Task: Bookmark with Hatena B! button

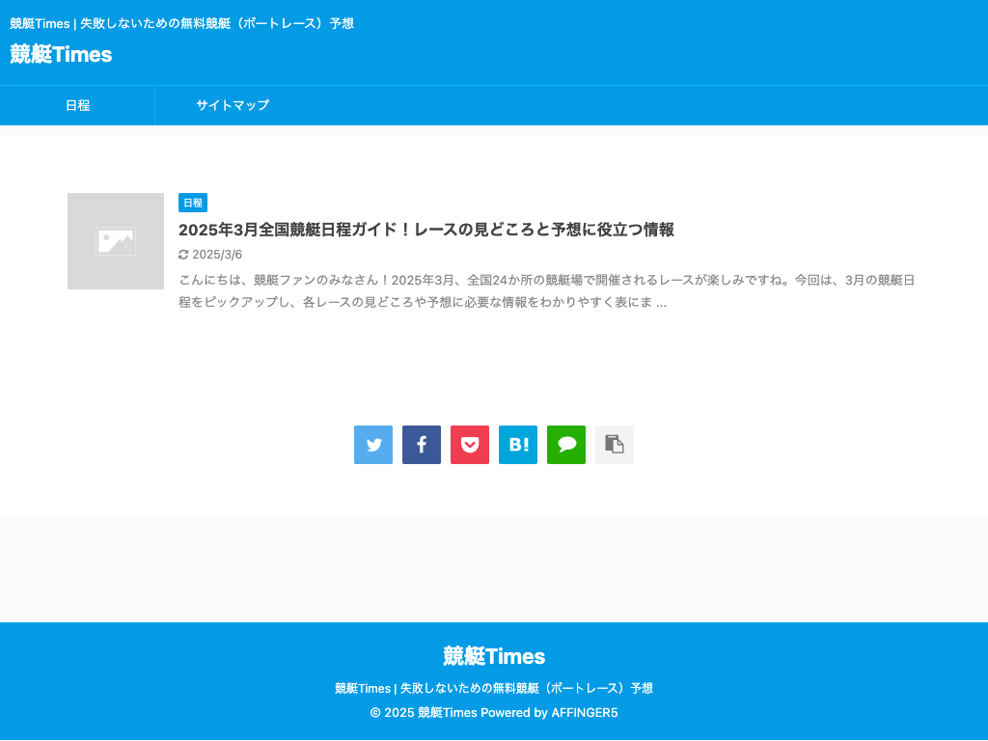Action: (518, 445)
